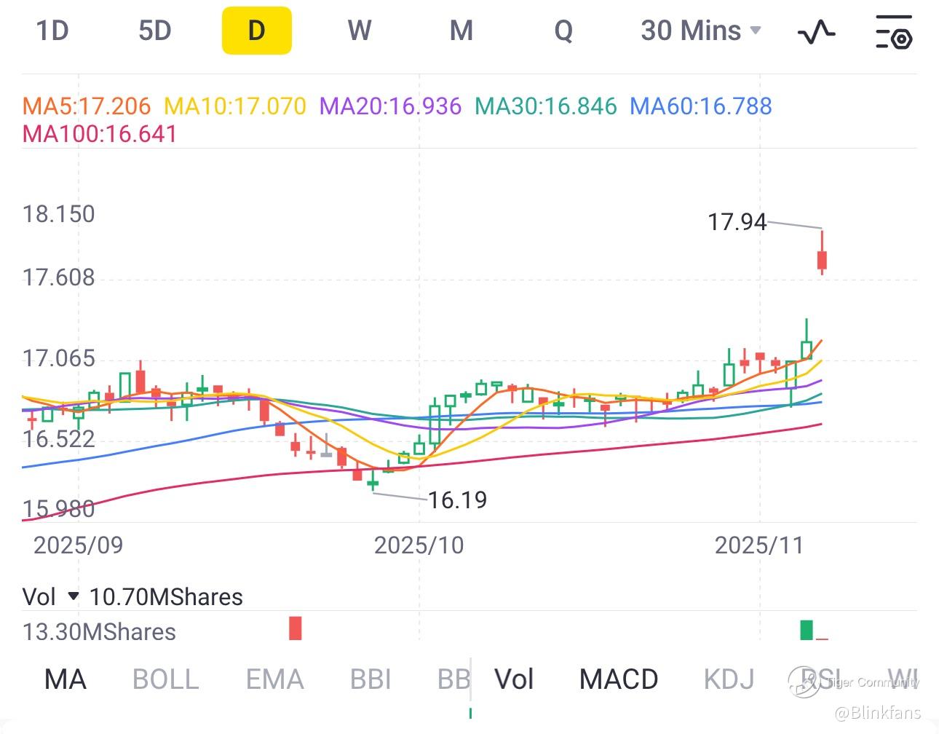Show the MACD sub-chart indicator
Viewport: 939px width, 734px height.
click(619, 679)
